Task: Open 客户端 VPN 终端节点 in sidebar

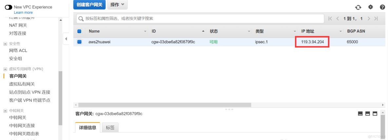Action: tap(30, 100)
